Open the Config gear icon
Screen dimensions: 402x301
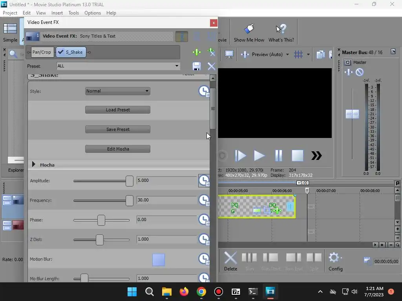[334, 257]
